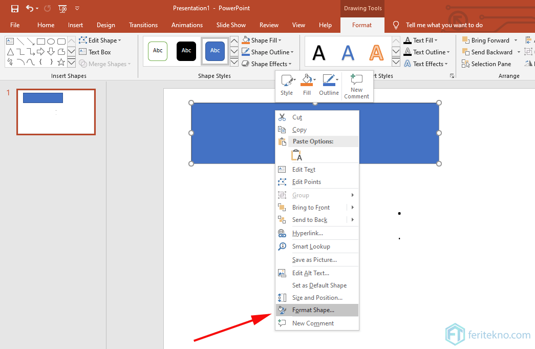The height and width of the screenshot is (349, 535).
Task: Select the Line shape in the shapes gallery
Action: click(20, 42)
